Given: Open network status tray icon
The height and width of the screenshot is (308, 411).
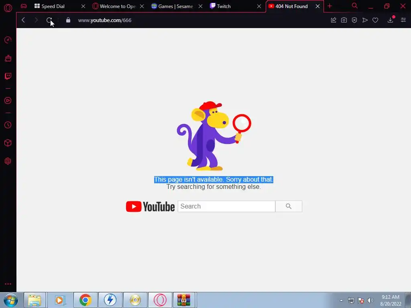Looking at the screenshot, I should click(x=351, y=300).
